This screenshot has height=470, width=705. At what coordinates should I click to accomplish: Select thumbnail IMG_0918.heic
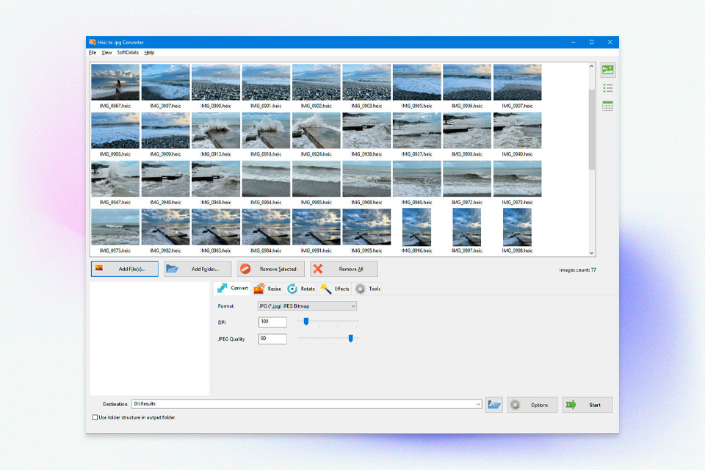pyautogui.click(x=266, y=131)
